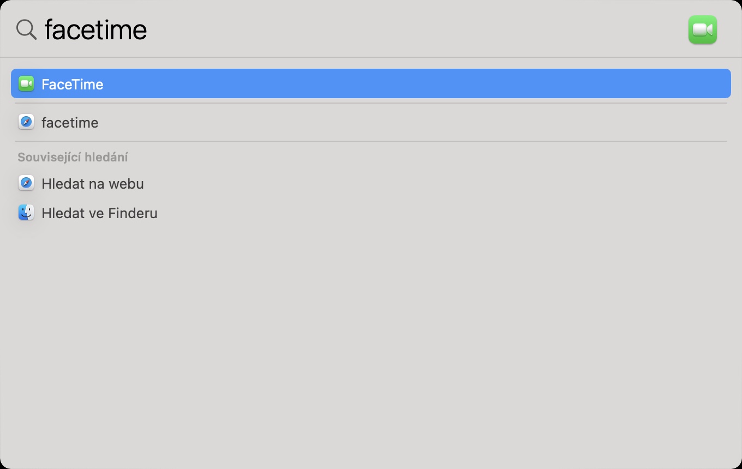Choose the Hledat na webu label
This screenshot has height=469, width=742.
coord(93,184)
